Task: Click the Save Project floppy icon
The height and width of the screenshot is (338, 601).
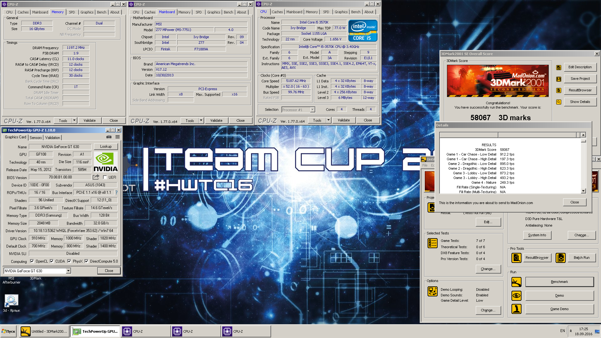Action: point(559,79)
